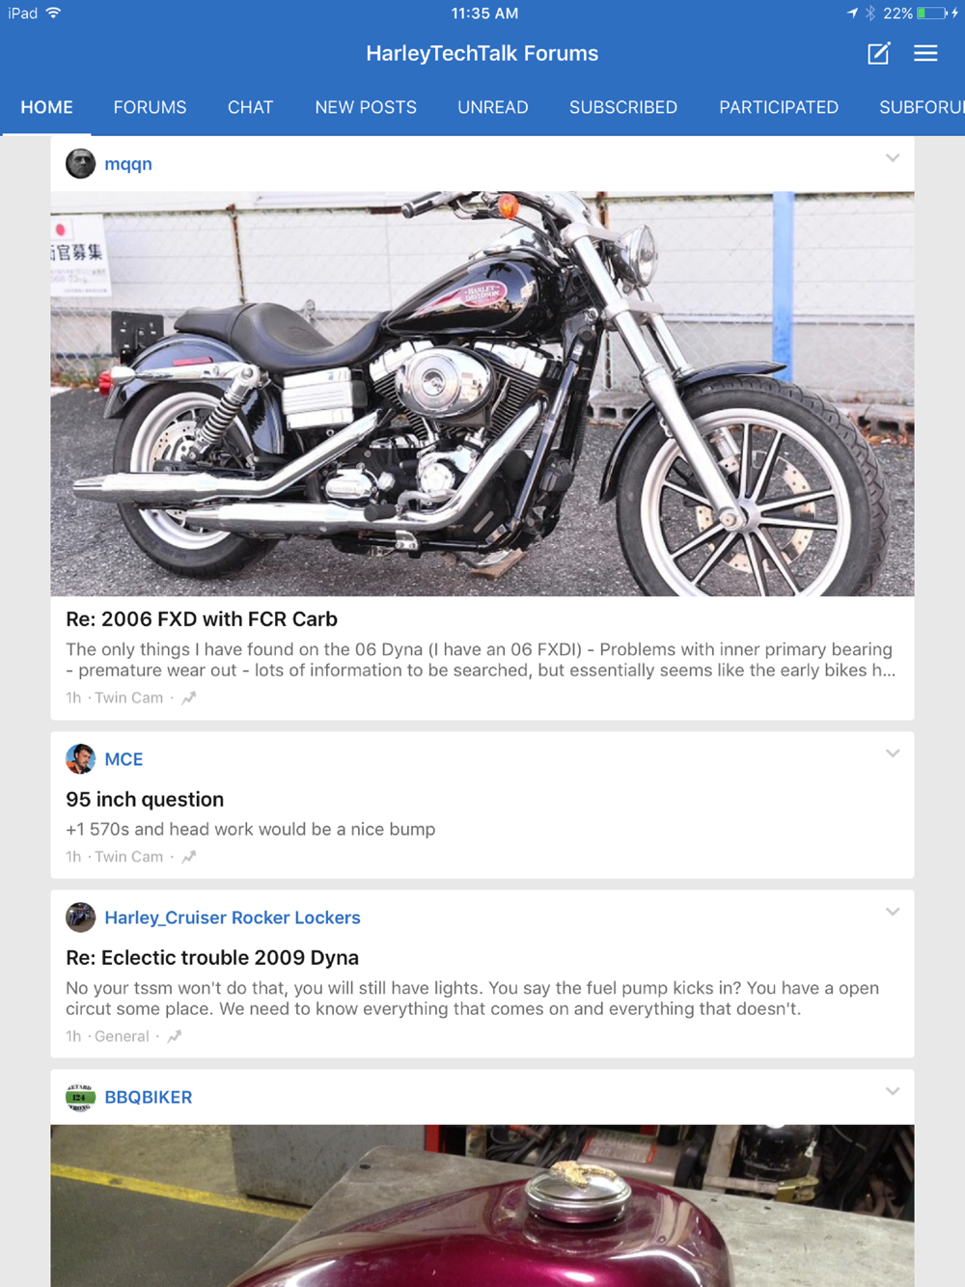Tap trending arrow icon under 95 inch question
Image resolution: width=965 pixels, height=1287 pixels.
point(189,857)
